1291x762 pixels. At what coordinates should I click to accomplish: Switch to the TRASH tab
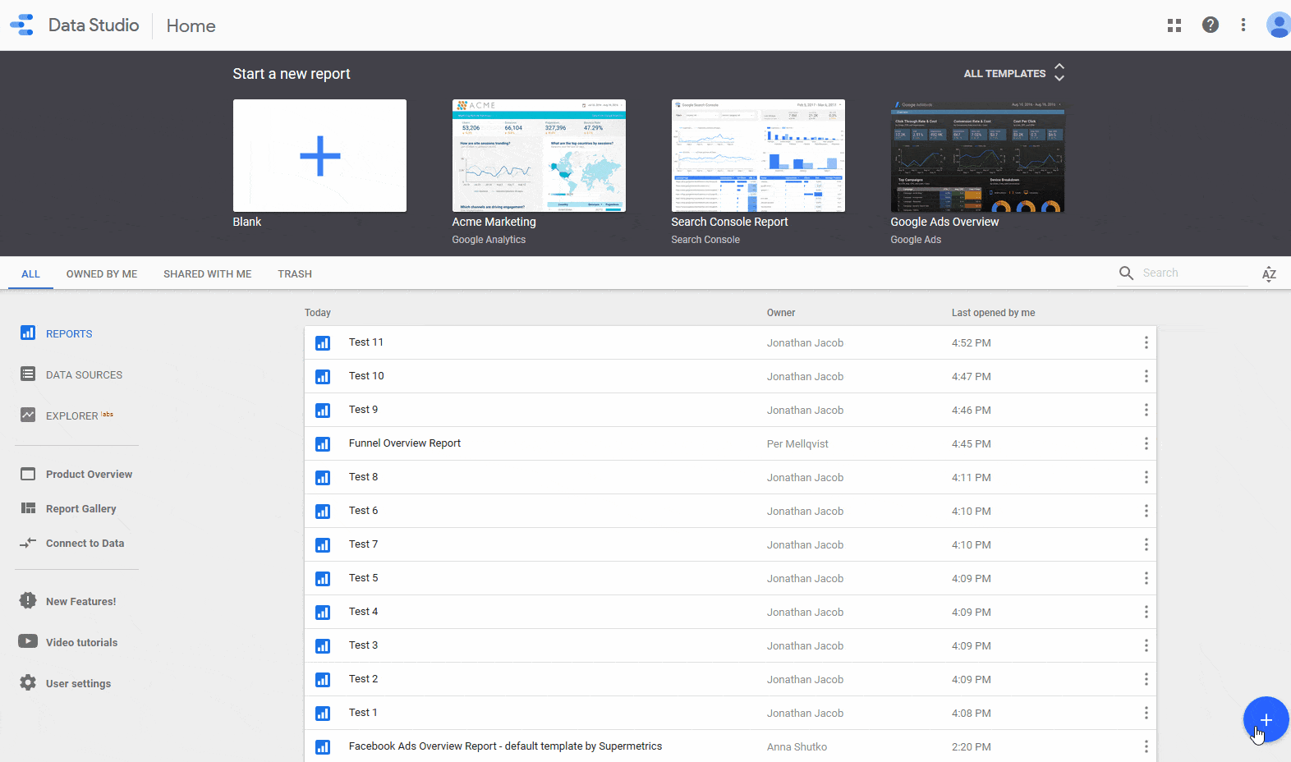point(295,273)
